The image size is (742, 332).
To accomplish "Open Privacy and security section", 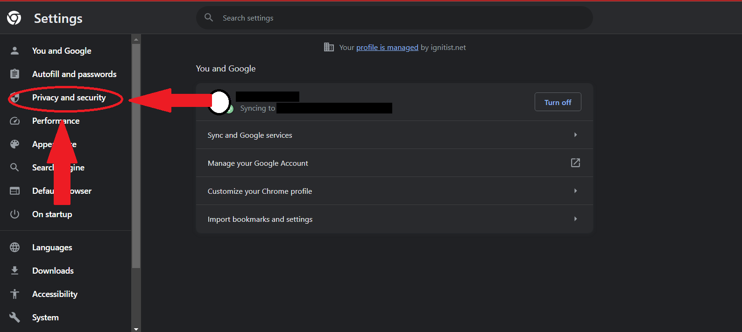I will click(x=69, y=97).
